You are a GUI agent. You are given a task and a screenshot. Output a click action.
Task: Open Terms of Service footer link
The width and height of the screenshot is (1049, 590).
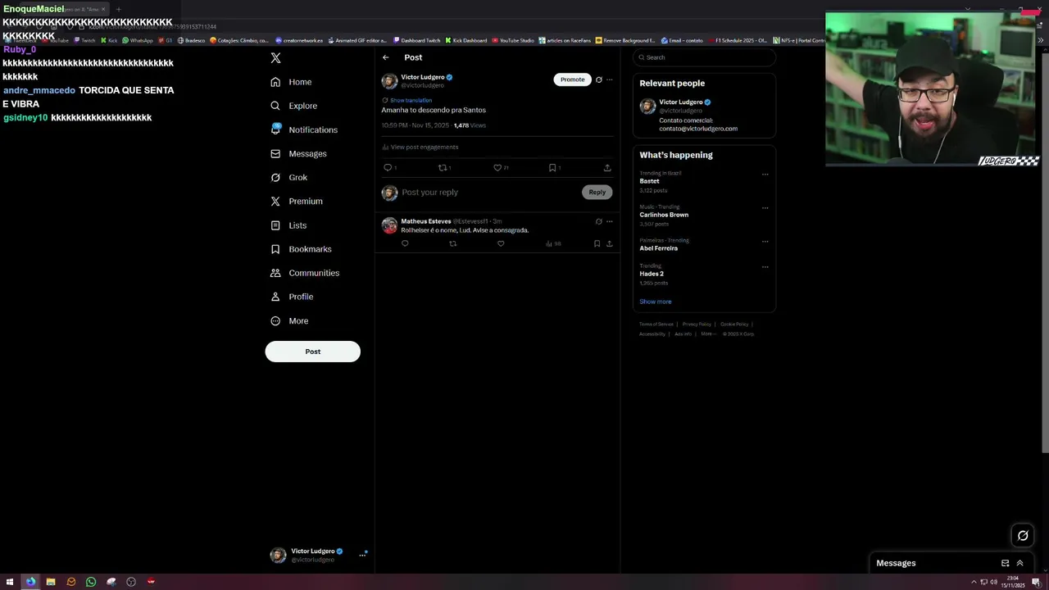tap(656, 324)
